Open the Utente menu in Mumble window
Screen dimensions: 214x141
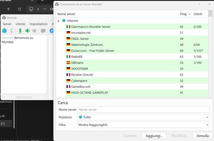pyautogui.click(x=20, y=24)
